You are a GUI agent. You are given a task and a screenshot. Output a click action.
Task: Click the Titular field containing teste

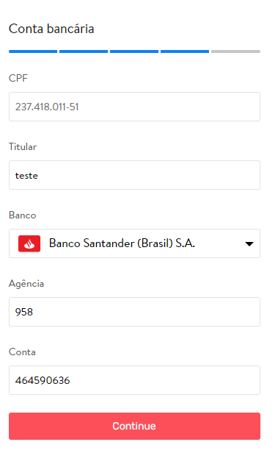134,175
